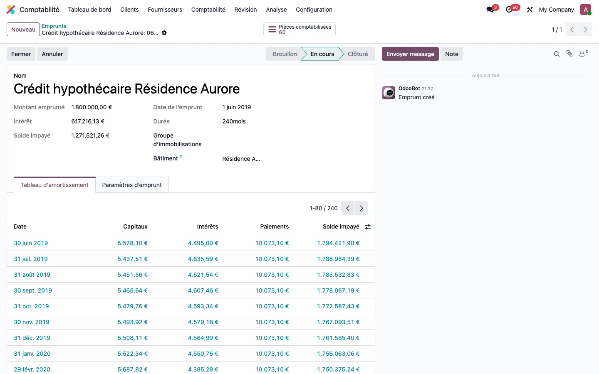Open the My Company switcher

(x=556, y=10)
